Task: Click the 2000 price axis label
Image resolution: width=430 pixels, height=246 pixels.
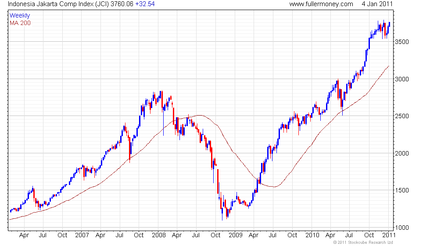Action: point(402,153)
